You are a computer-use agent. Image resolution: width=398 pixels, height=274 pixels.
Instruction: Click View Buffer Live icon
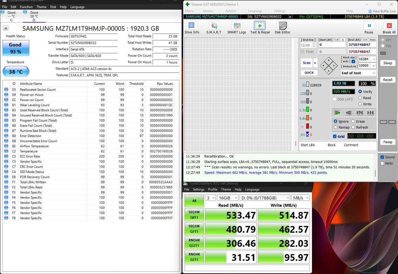[x=370, y=11]
